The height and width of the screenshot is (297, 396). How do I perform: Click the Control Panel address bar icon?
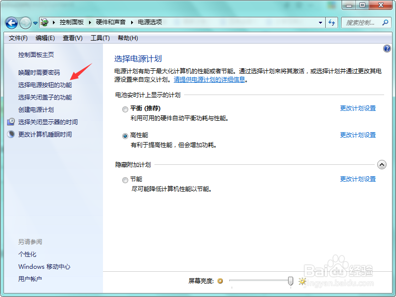(x=45, y=22)
